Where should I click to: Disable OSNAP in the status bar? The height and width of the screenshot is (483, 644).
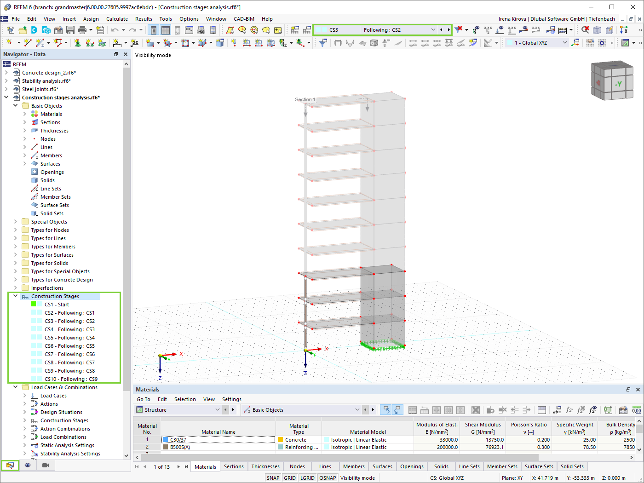point(328,477)
